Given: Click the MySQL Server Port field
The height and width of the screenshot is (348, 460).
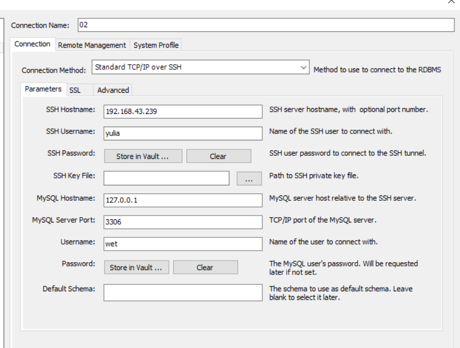Looking at the screenshot, I should pyautogui.click(x=183, y=222).
